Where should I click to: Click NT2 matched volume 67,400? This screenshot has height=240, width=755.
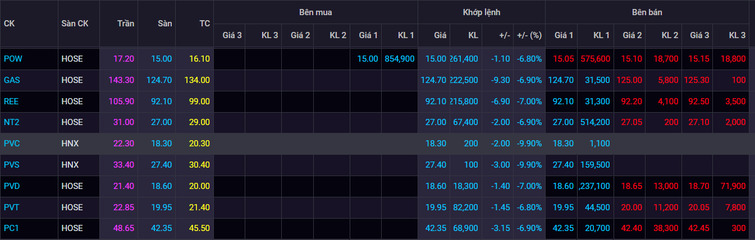(465, 122)
